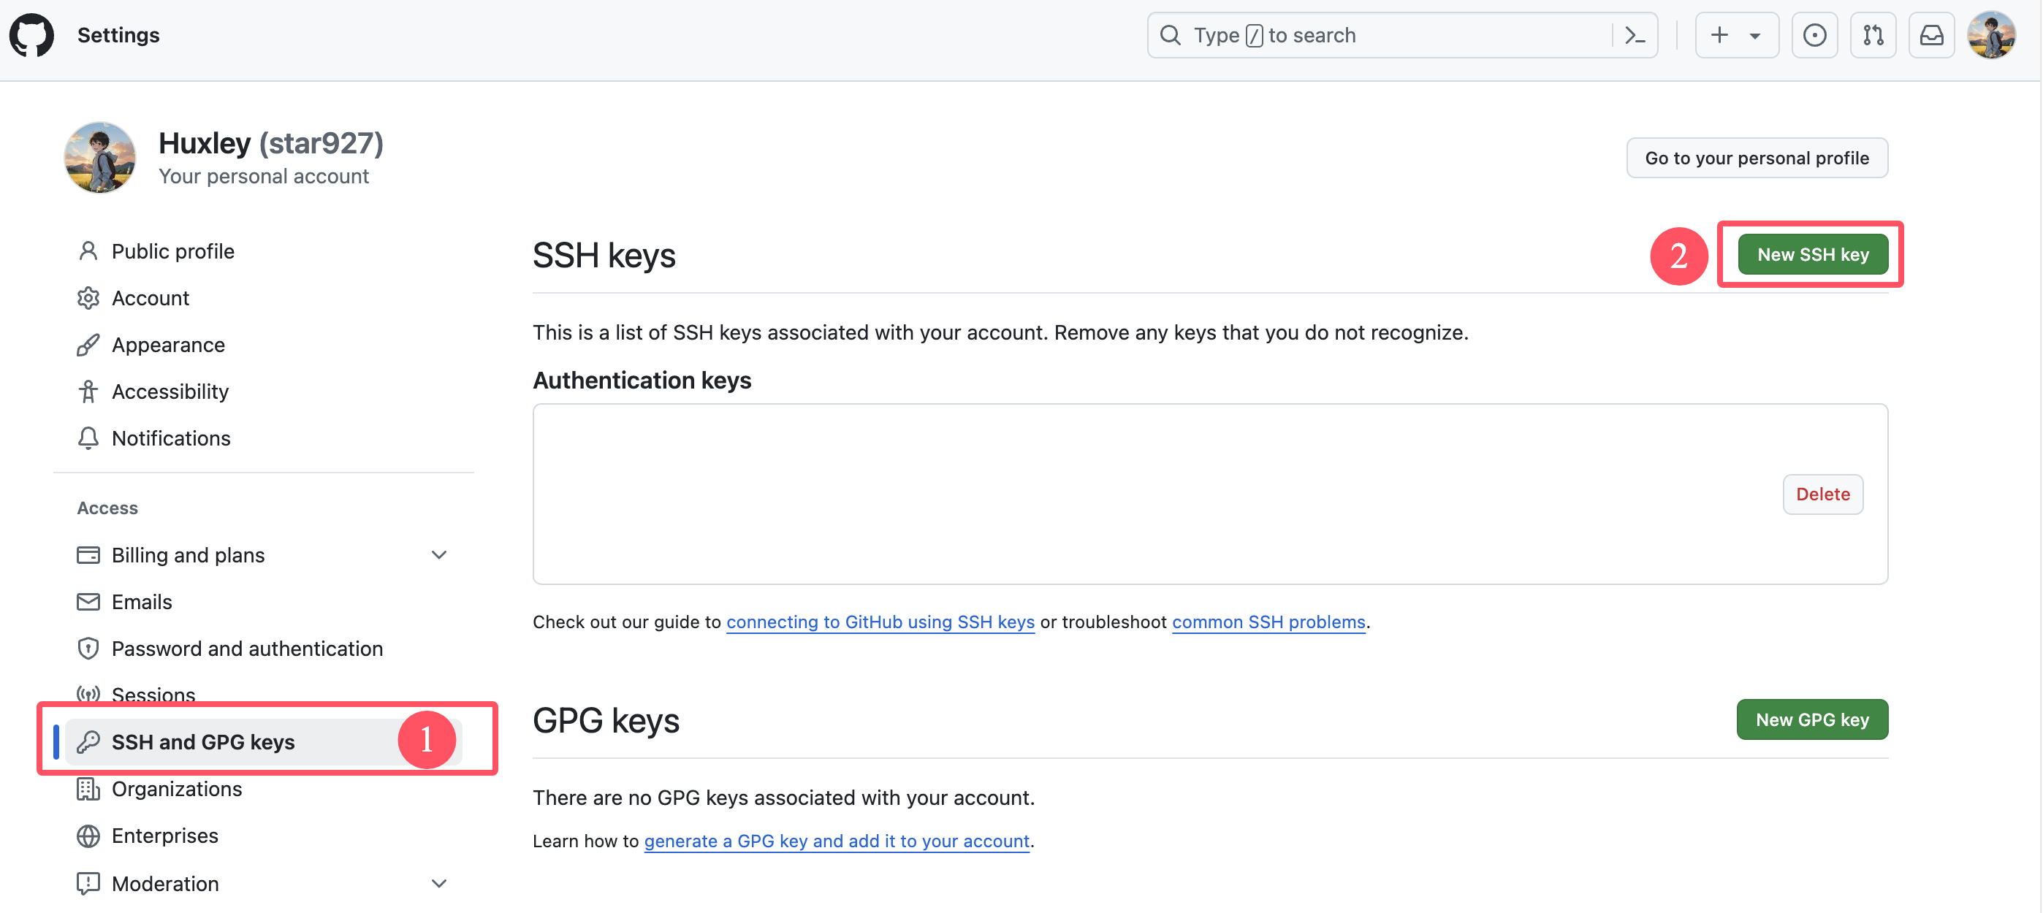
Task: Open the user avatar menu in header
Action: [x=1991, y=35]
